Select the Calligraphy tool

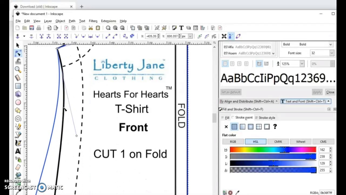[18, 143]
